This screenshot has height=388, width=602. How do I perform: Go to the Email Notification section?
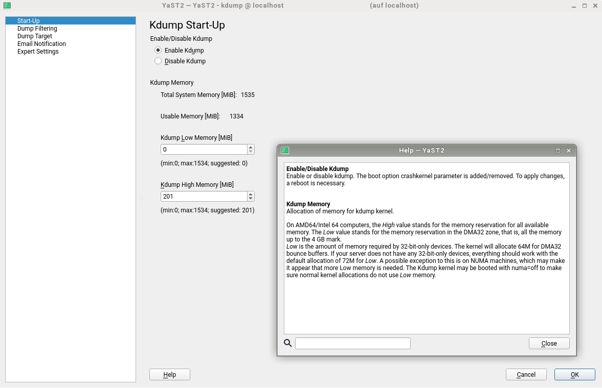tap(41, 44)
